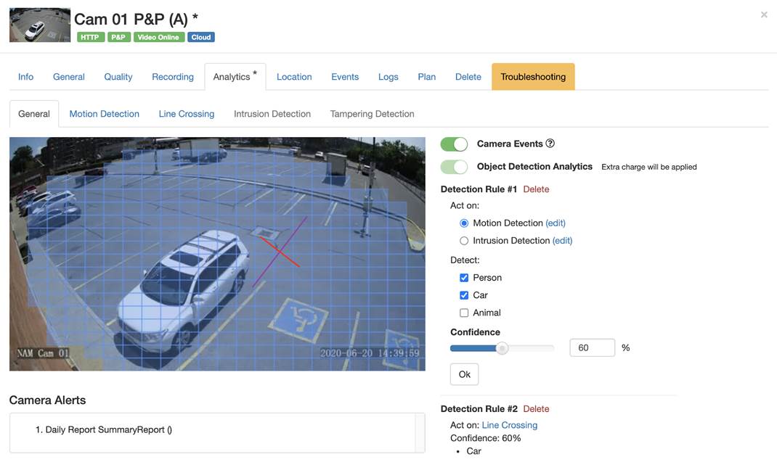Viewport: 777px width, 462px height.
Task: Click the confidence percentage input field
Action: point(592,347)
